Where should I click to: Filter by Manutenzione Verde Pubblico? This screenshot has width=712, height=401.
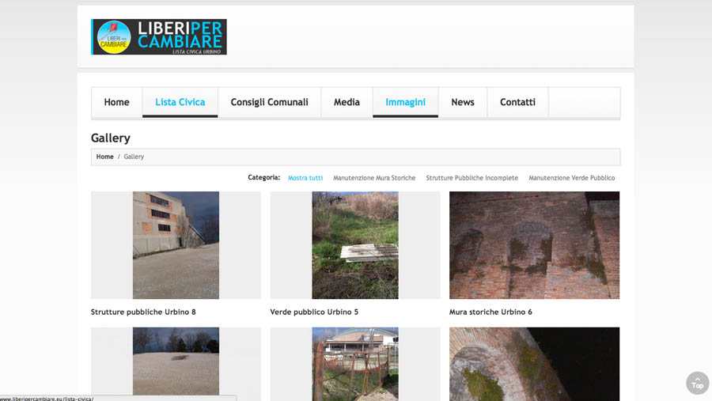[x=572, y=178]
